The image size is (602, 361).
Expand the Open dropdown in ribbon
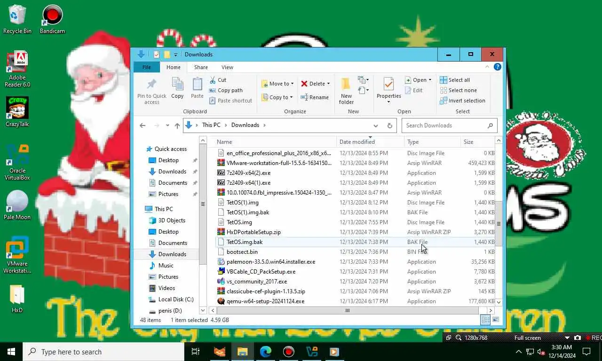pyautogui.click(x=430, y=80)
